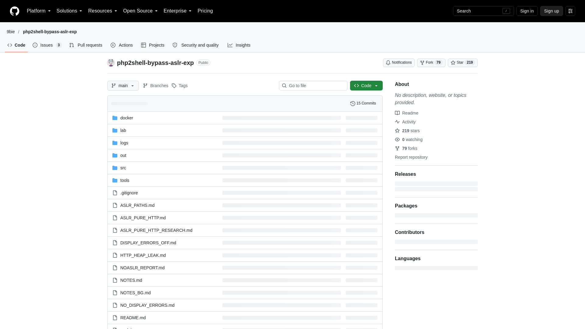Screen dimensions: 585x329
Task: Star the repository with the Star button
Action: [463, 63]
